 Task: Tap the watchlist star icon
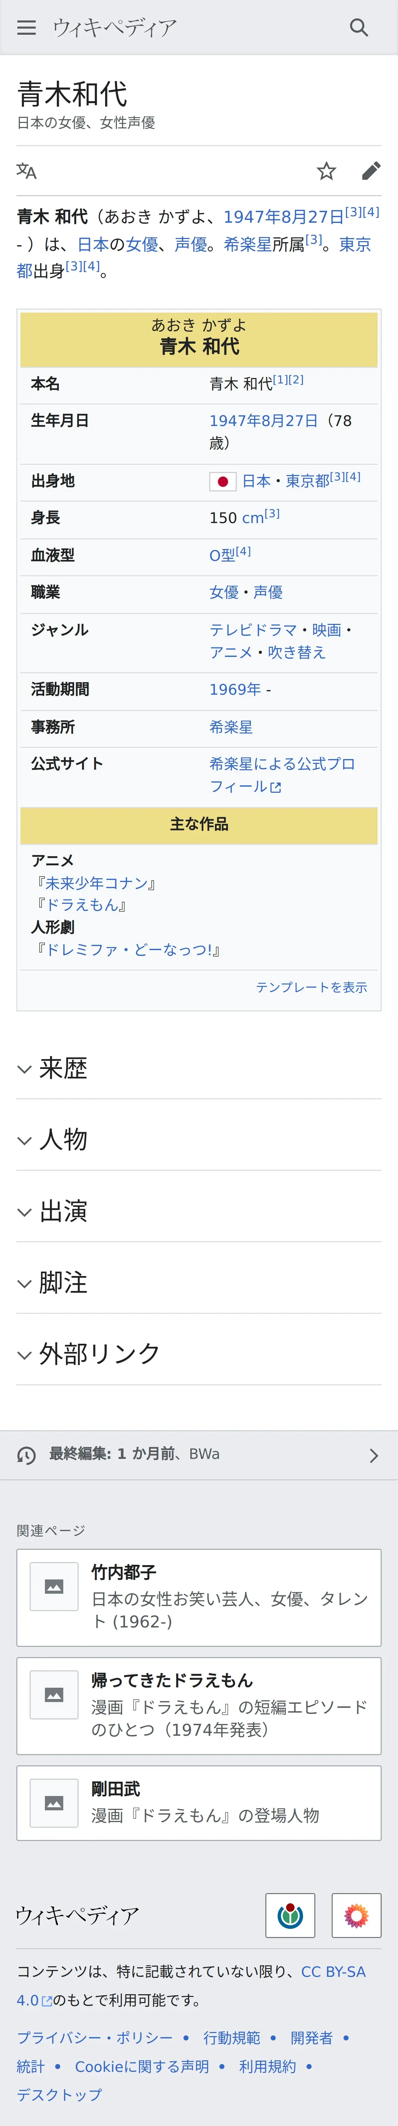coord(326,171)
